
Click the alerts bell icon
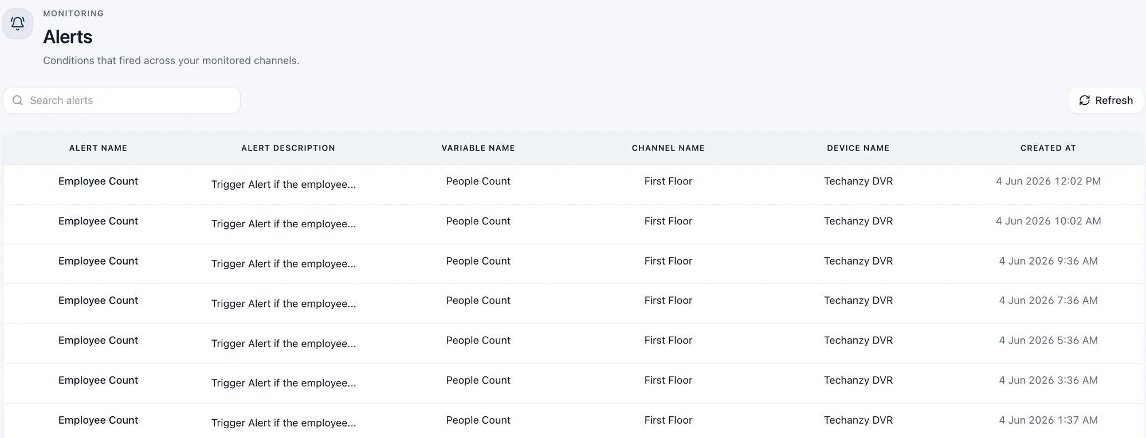(18, 23)
